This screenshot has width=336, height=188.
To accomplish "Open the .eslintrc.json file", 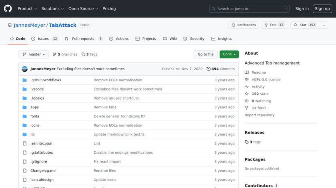I will [x=41, y=144].
